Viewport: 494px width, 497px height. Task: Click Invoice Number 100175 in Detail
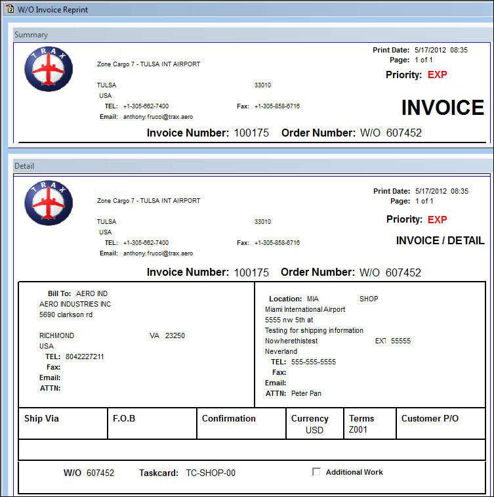[207, 272]
